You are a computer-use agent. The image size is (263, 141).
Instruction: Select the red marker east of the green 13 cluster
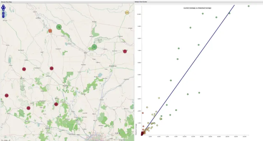coord(125,51)
